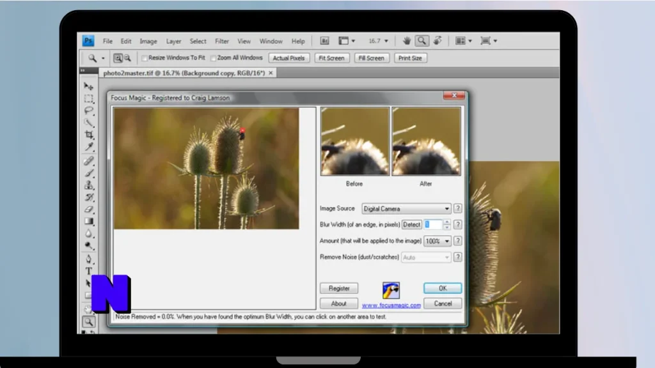
Task: Select the Magic Wand tool
Action: [x=88, y=123]
